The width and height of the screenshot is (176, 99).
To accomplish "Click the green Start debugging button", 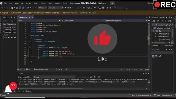I will pos(68,8).
